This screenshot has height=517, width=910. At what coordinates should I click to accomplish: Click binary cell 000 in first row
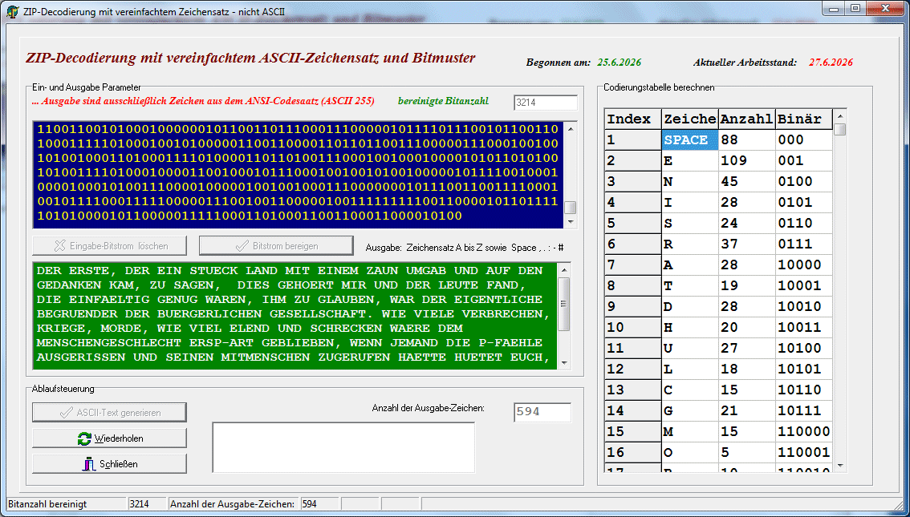click(804, 139)
